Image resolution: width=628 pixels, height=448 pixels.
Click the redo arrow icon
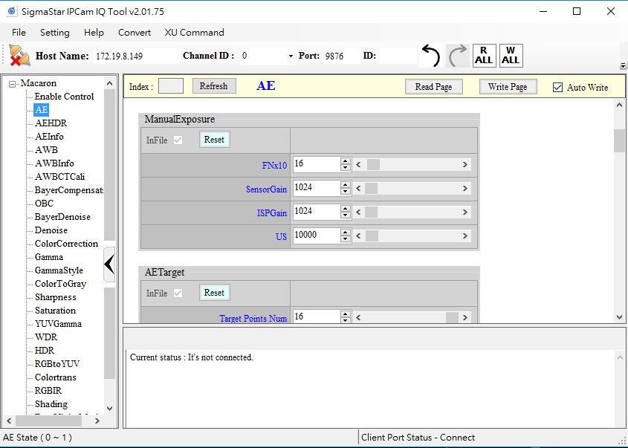pos(458,56)
